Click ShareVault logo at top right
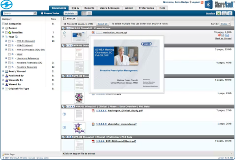This screenshot has width=236, height=160. pyautogui.click(x=219, y=5)
